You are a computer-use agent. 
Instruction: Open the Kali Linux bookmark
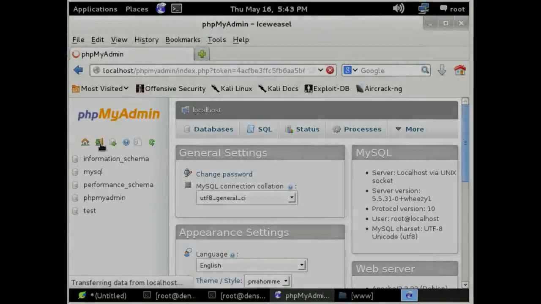point(232,89)
